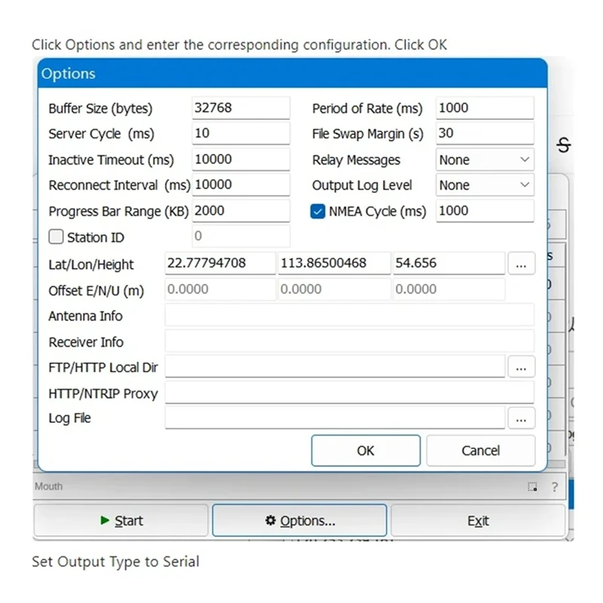603x603 pixels.
Task: Click the Server Cycle field
Action: (x=241, y=133)
